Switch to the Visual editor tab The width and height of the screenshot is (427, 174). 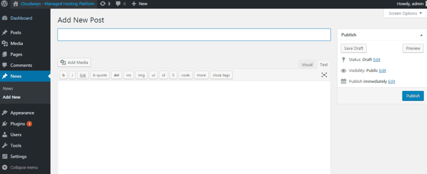coord(307,65)
